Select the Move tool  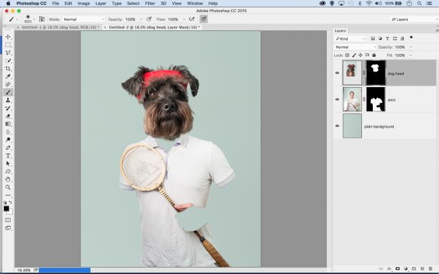[8, 36]
